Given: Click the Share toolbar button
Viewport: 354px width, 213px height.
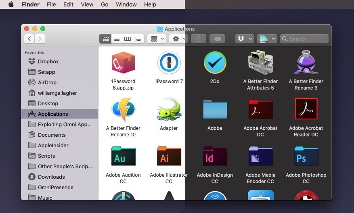Looking at the screenshot, I should tap(199, 39).
